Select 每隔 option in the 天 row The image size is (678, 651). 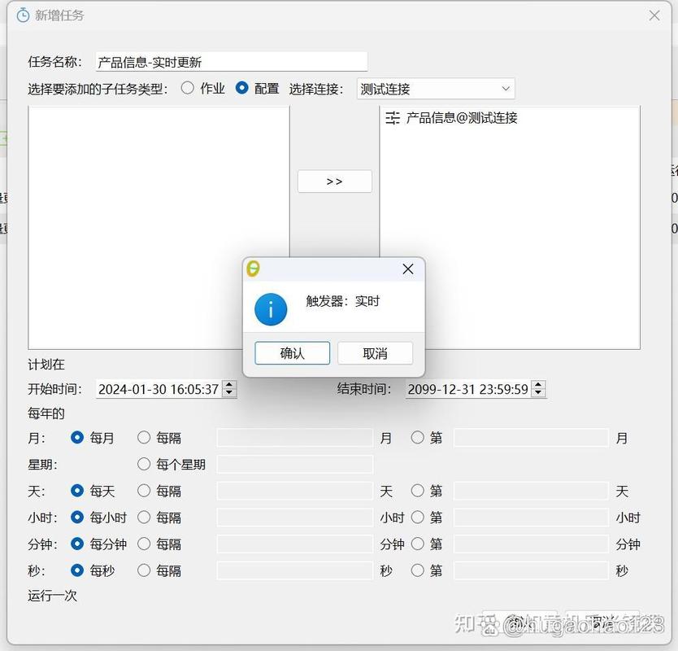(144, 491)
